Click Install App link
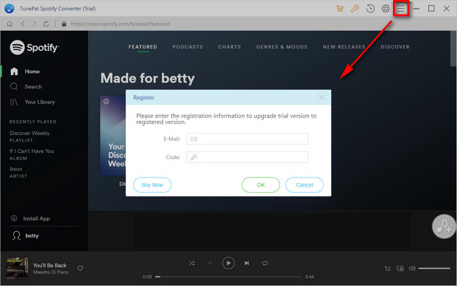Image resolution: width=457 pixels, height=286 pixels. pos(37,218)
